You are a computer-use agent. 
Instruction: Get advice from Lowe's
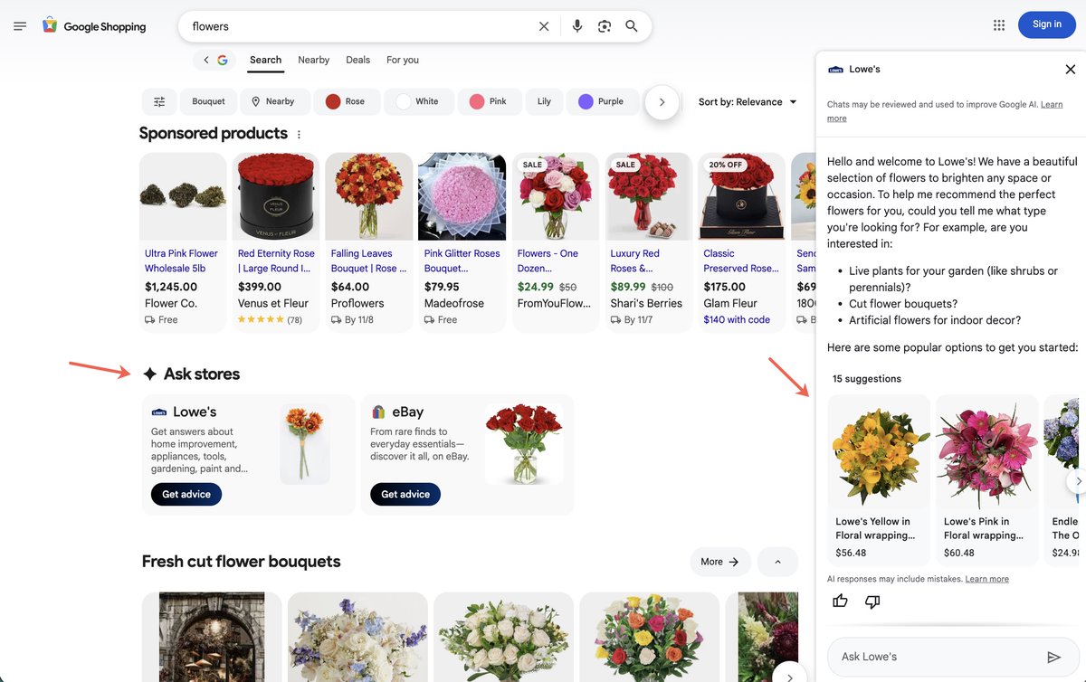(186, 495)
